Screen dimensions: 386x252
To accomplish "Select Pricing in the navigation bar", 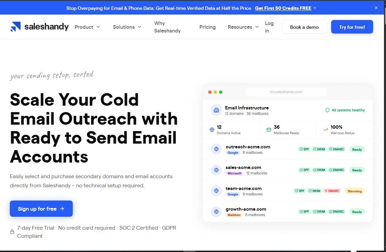I will pyautogui.click(x=208, y=27).
